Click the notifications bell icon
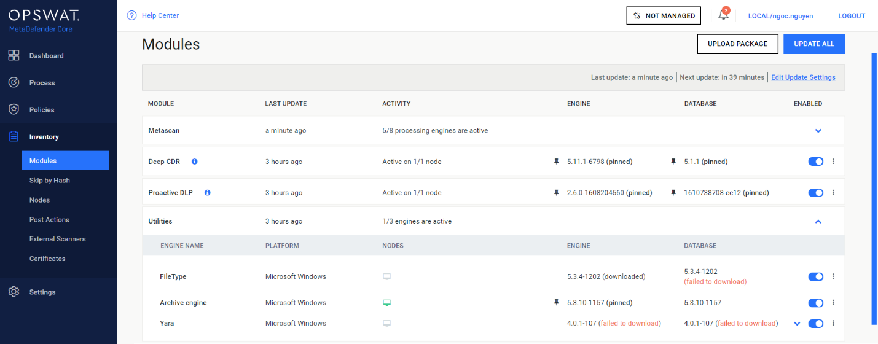The width and height of the screenshot is (878, 344). 723,15
